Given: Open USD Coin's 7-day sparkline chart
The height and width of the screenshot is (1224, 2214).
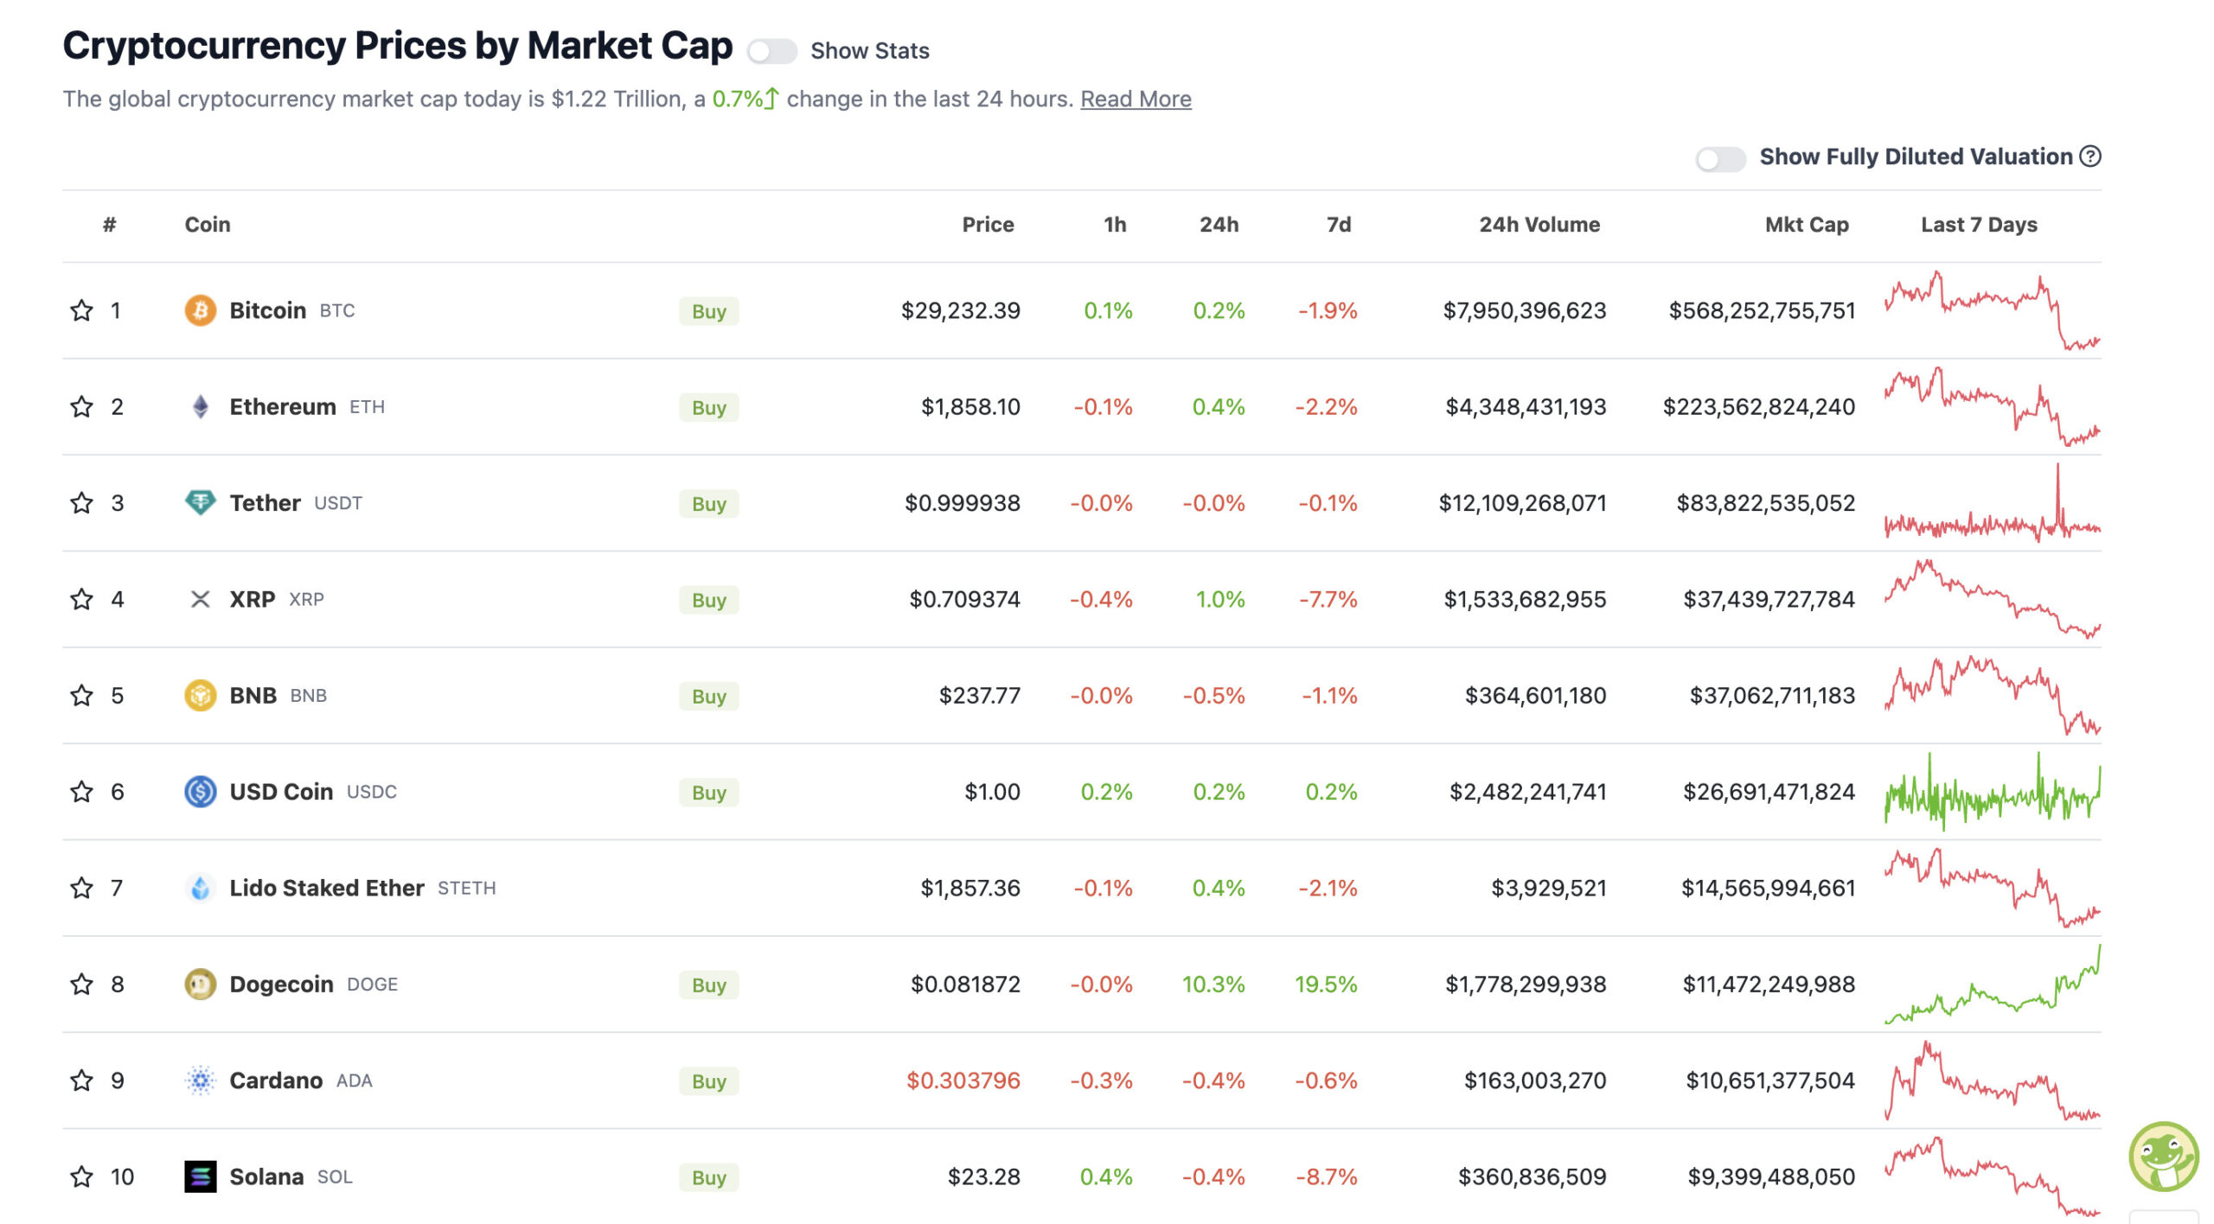Looking at the screenshot, I should click(1993, 792).
